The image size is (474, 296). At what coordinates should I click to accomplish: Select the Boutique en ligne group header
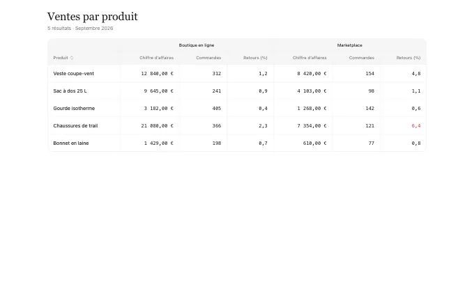click(197, 45)
